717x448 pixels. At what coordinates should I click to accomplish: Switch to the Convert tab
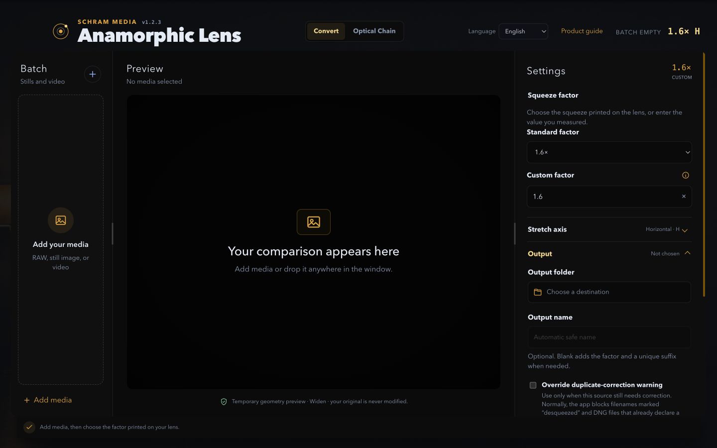point(326,31)
